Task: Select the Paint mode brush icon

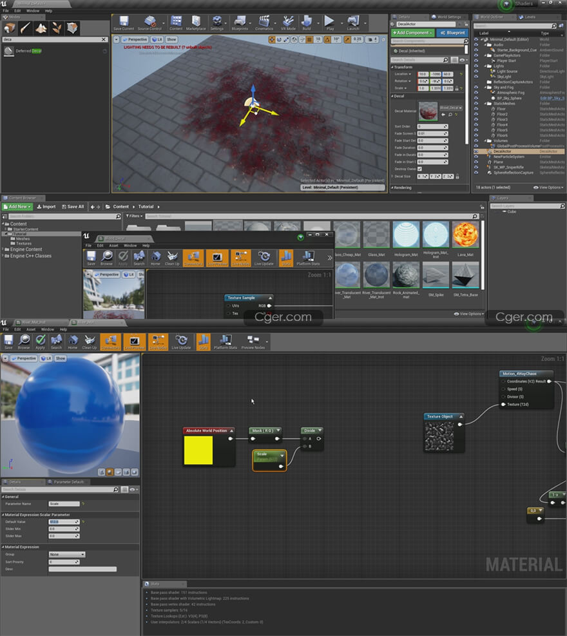Action: tap(25, 28)
